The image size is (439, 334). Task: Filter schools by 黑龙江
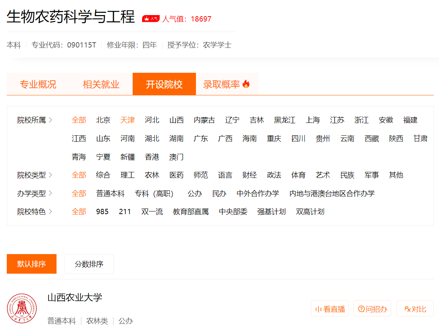285,120
